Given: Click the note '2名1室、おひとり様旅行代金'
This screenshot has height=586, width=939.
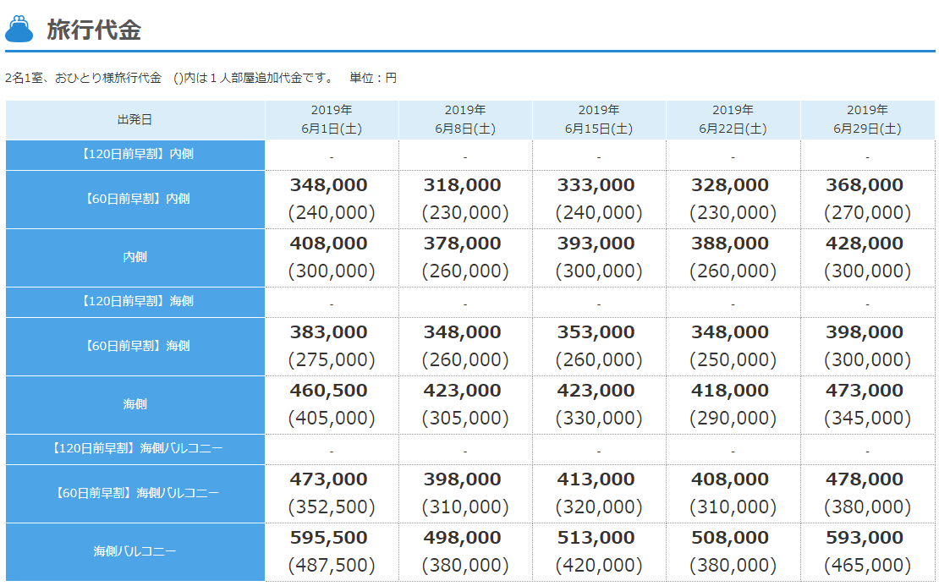Looking at the screenshot, I should (83, 78).
